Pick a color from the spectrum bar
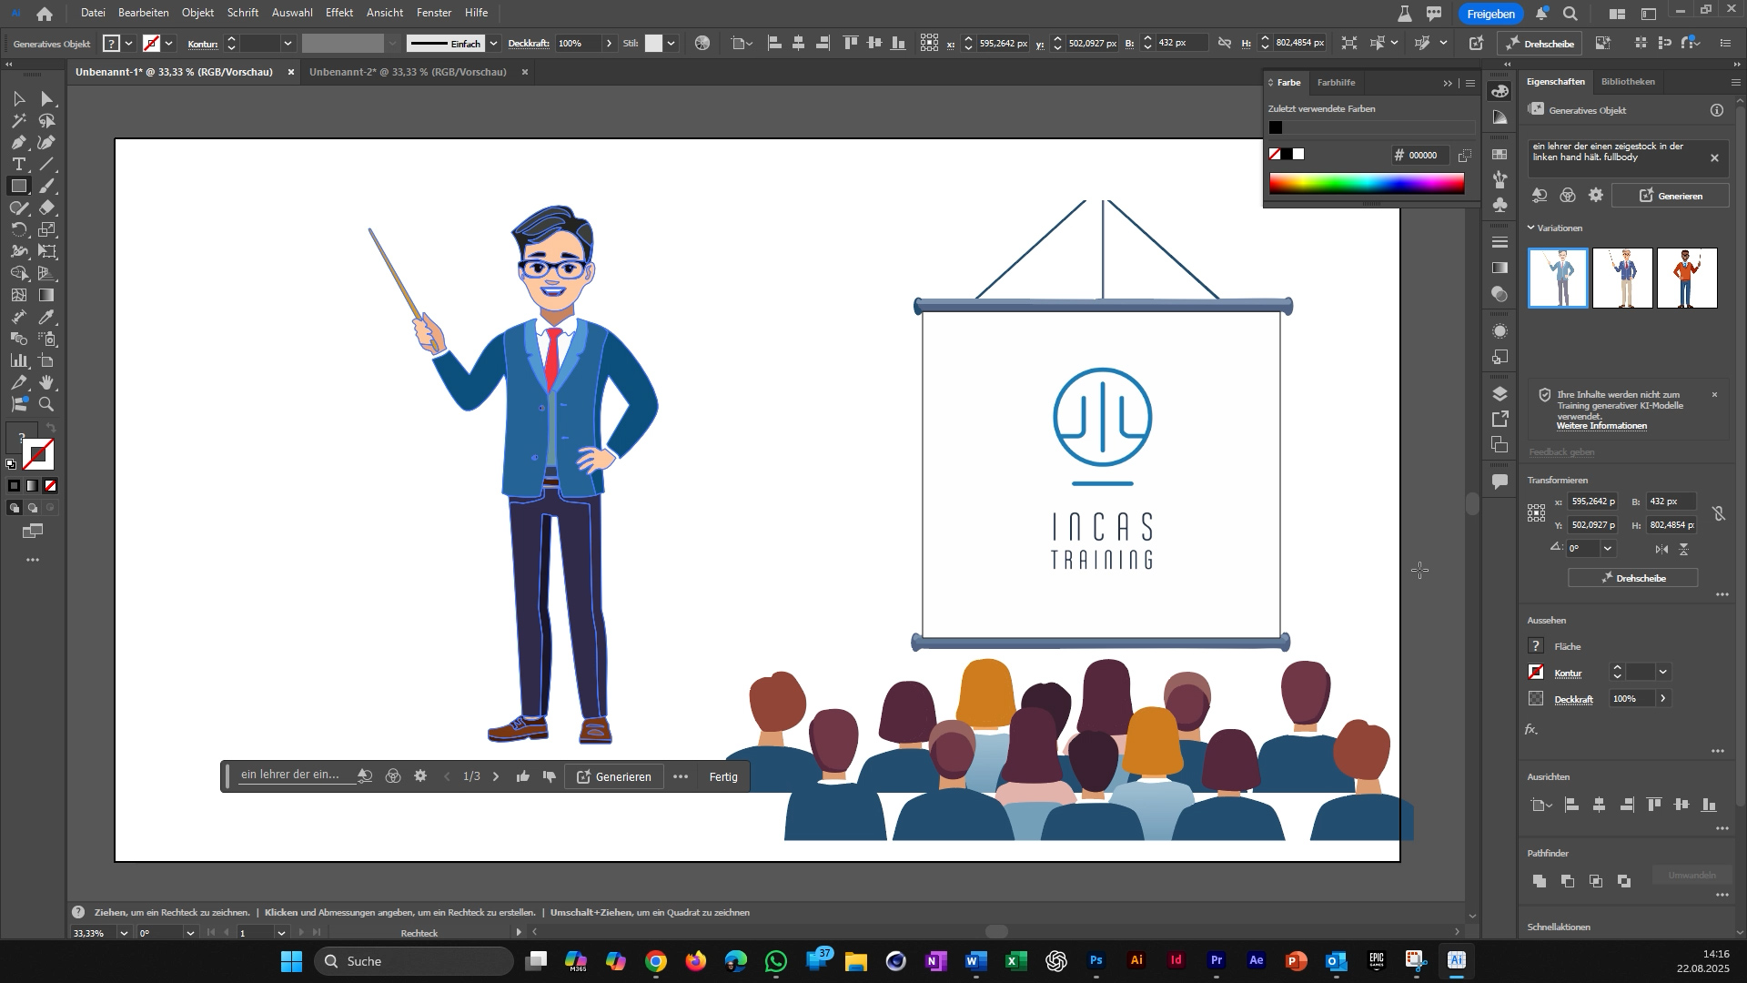The width and height of the screenshot is (1747, 983). [1367, 183]
